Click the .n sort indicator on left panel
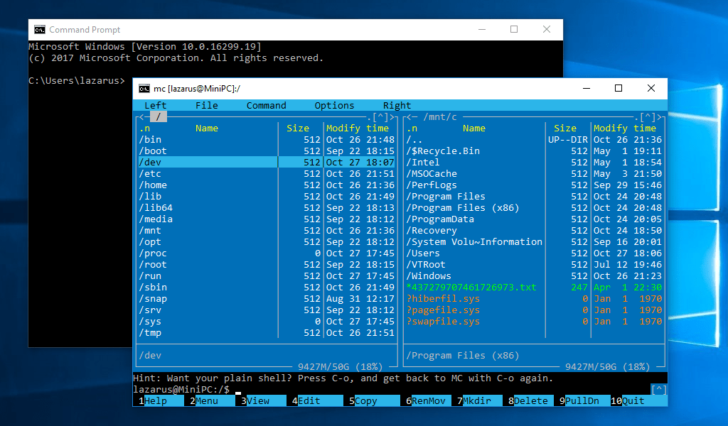 pyautogui.click(x=144, y=128)
